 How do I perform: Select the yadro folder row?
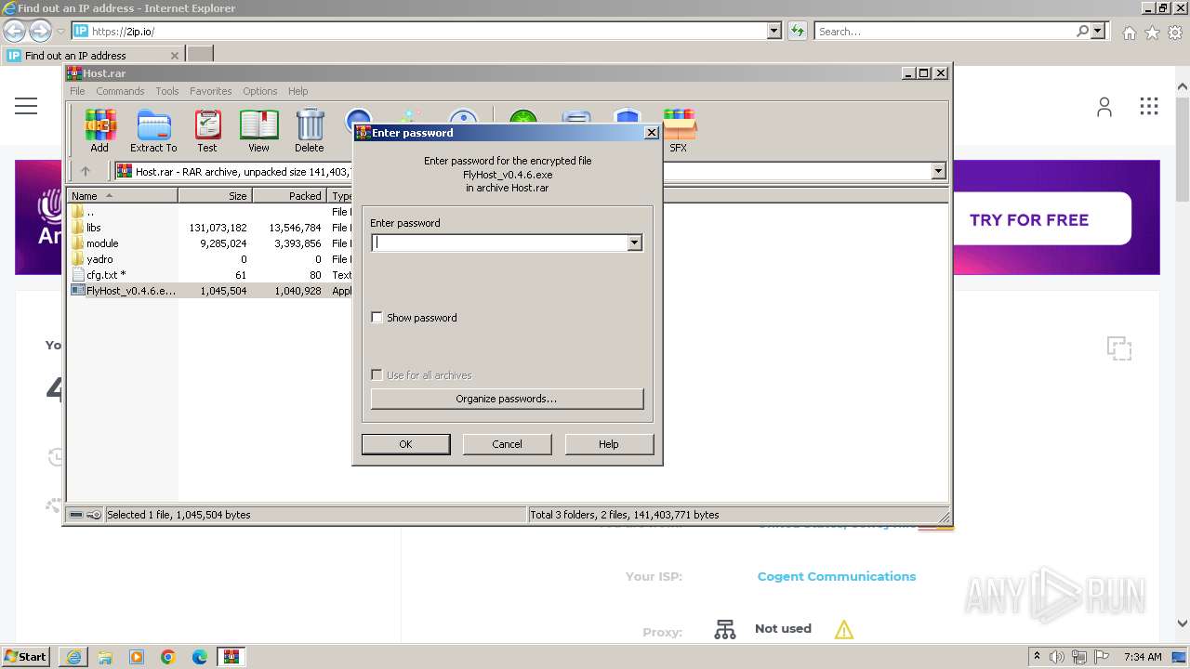[210, 259]
